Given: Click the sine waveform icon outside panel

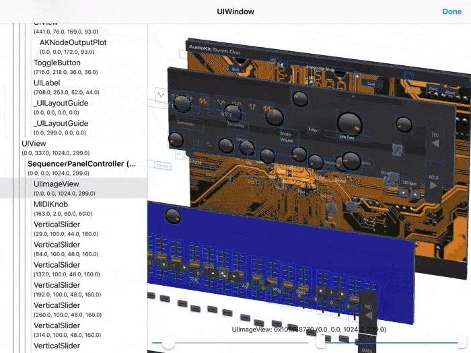Looking at the screenshot, I should tap(161, 95).
